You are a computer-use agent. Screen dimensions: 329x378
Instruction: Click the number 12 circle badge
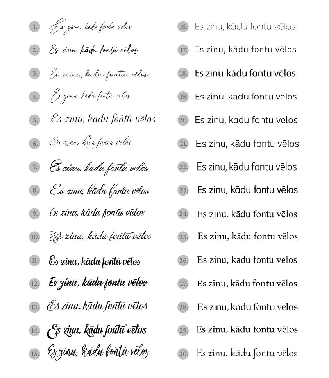pos(34,283)
